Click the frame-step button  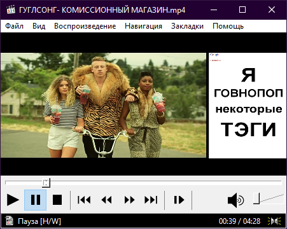point(179,200)
